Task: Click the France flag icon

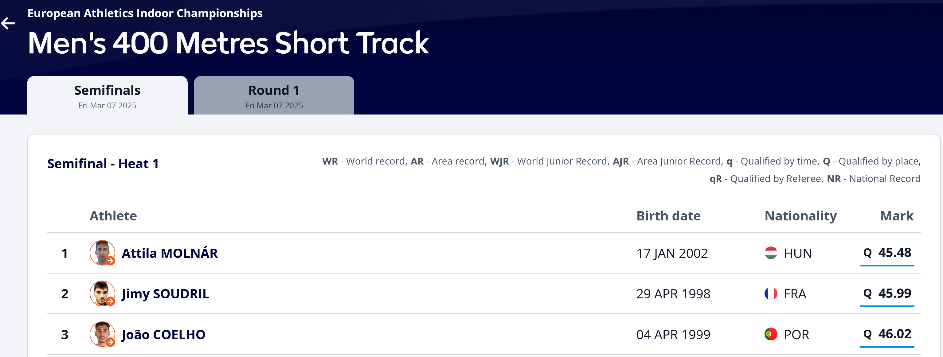Action: 771,294
